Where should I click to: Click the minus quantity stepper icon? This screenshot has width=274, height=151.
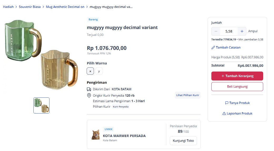(216, 31)
